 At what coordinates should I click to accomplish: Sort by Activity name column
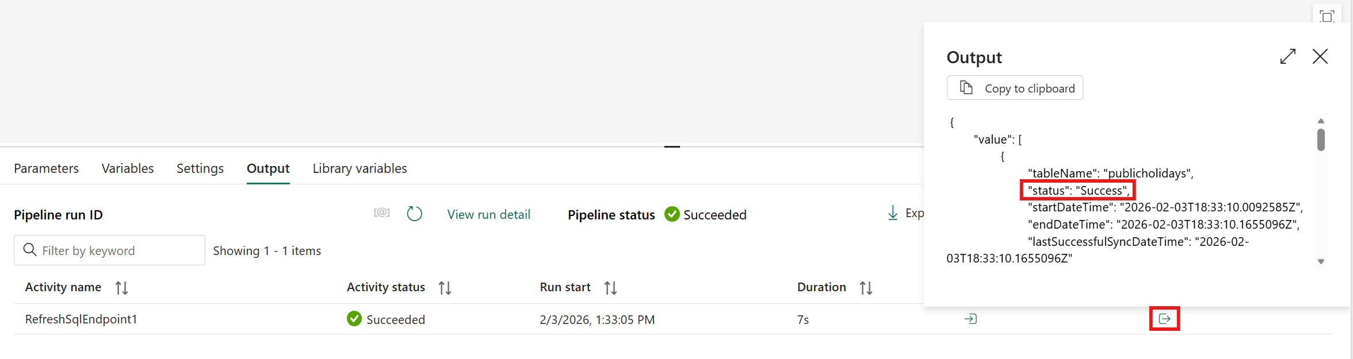[x=121, y=288]
